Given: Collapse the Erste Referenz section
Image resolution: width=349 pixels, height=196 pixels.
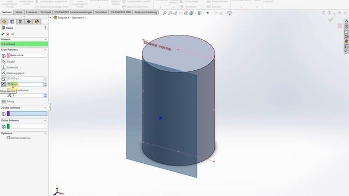Looking at the screenshot, I should pos(45,50).
